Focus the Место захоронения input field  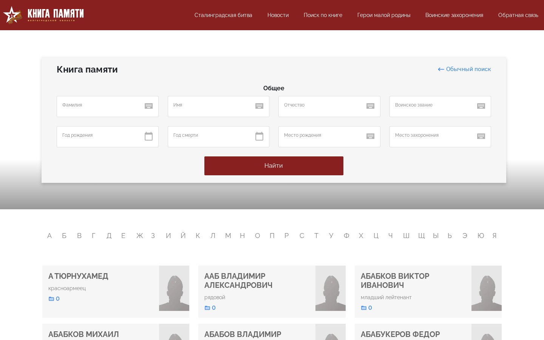click(x=440, y=137)
